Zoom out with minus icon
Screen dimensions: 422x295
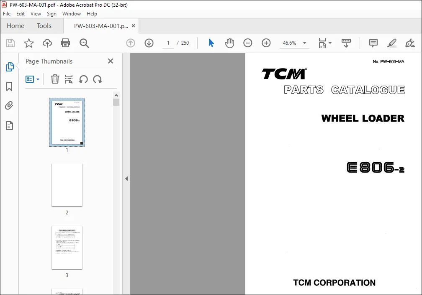point(247,43)
